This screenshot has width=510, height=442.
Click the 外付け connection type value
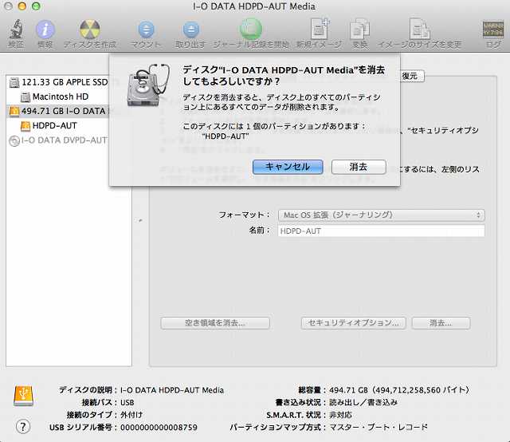point(131,415)
